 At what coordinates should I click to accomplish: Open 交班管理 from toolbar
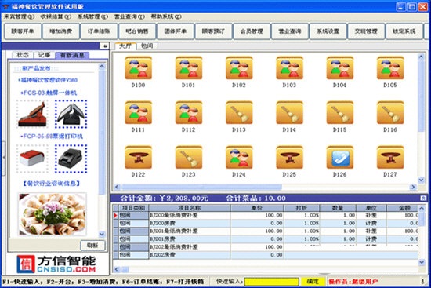366,31
